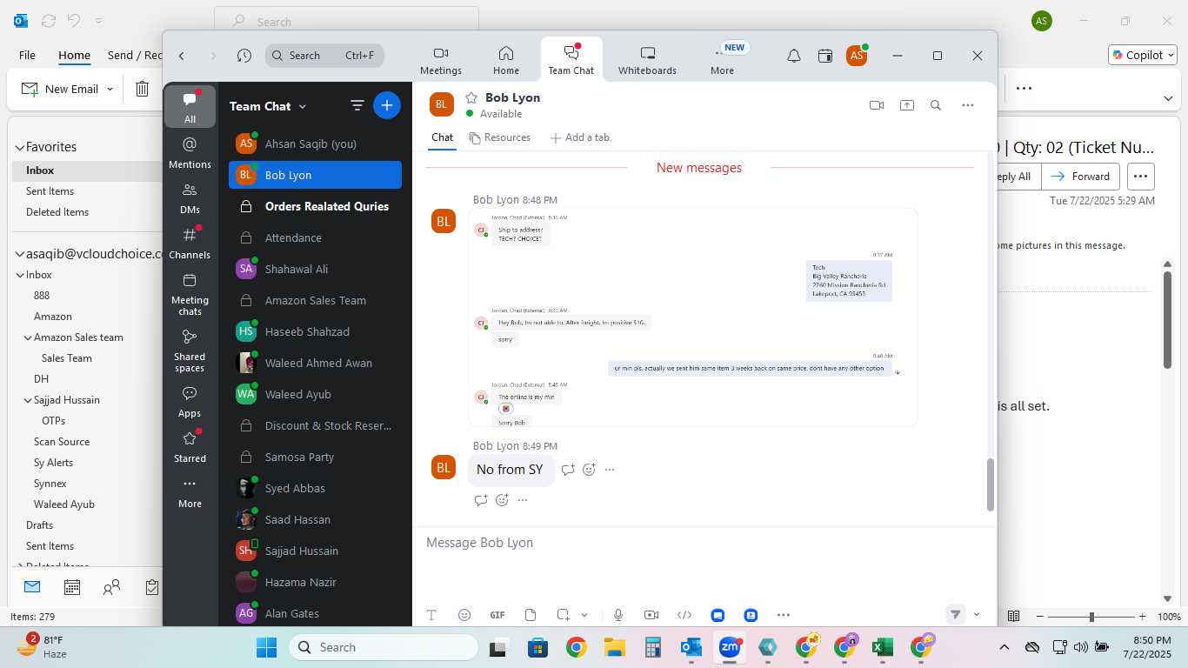Click the blue new chat plus button
The width and height of the screenshot is (1188, 668).
[x=387, y=105]
